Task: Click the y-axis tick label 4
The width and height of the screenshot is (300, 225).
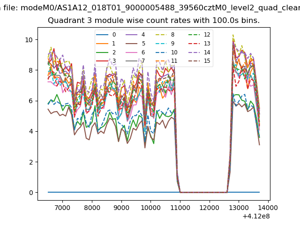Action: (30, 131)
